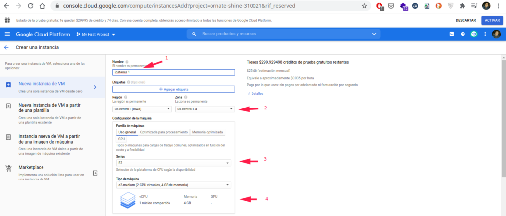
Task: Switch to Optimizada para procesamiento tab
Action: 164,132
